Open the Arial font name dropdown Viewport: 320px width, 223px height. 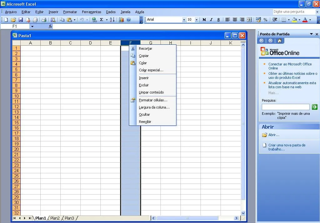click(184, 20)
